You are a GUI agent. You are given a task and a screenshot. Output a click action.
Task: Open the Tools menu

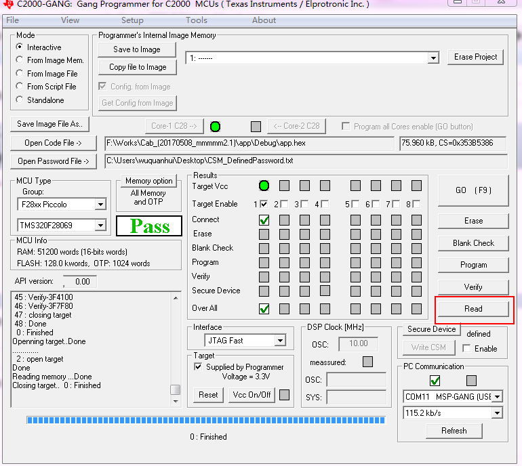(x=197, y=20)
